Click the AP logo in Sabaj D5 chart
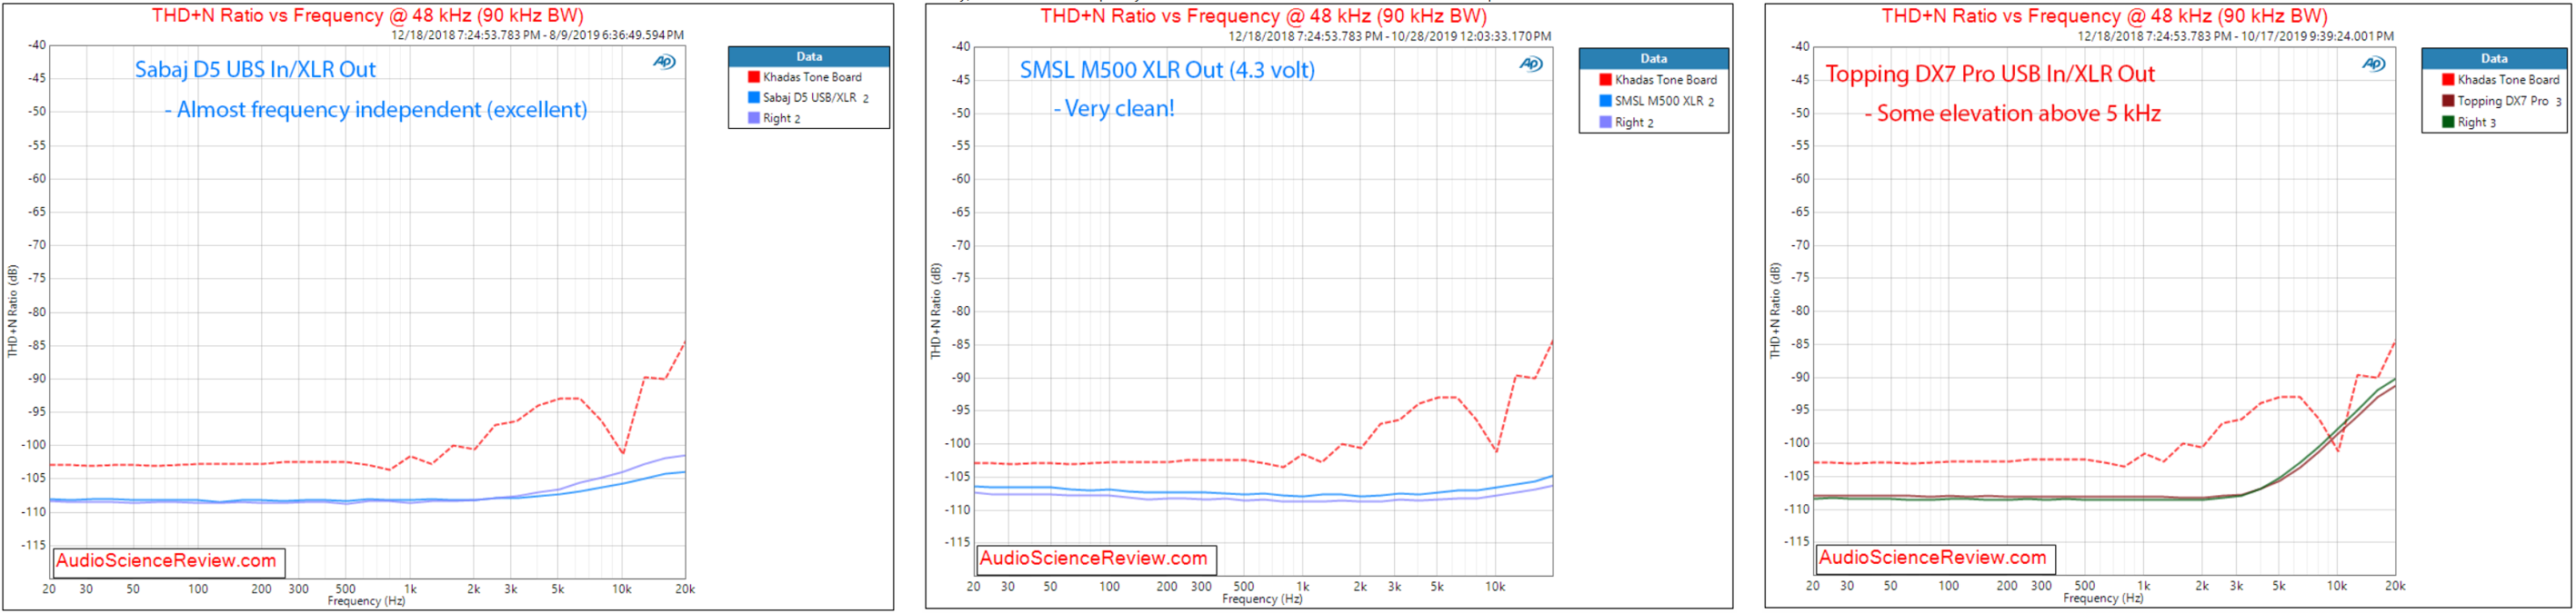Screen dimensions: 2576x613 click(665, 62)
